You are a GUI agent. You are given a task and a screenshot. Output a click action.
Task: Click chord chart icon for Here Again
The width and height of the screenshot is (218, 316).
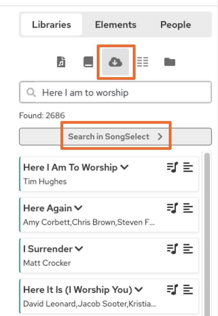(x=172, y=208)
